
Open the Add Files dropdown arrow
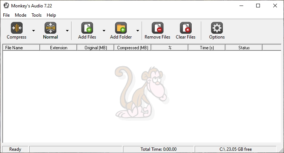[104, 31]
